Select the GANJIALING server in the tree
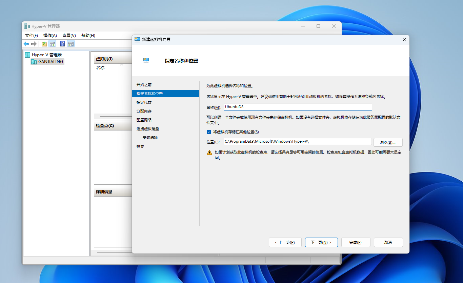 pos(47,62)
